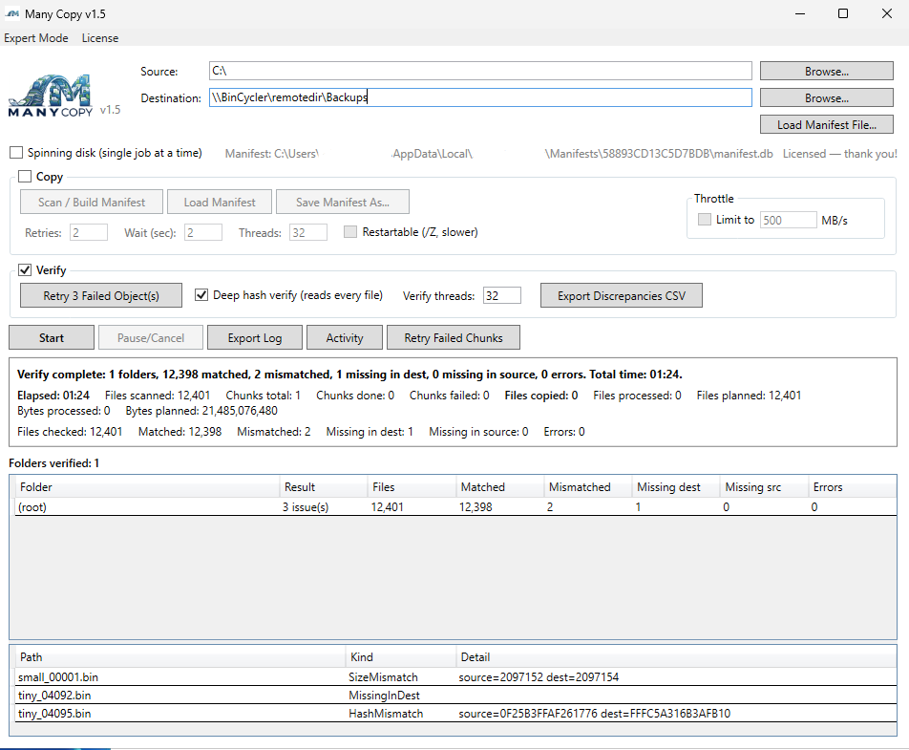Image resolution: width=909 pixels, height=750 pixels.
Task: Maximize the Many Copy window
Action: click(843, 13)
